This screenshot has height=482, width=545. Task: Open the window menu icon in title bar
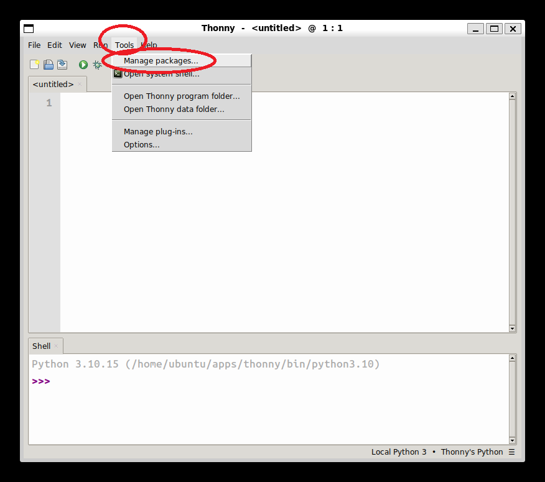29,29
